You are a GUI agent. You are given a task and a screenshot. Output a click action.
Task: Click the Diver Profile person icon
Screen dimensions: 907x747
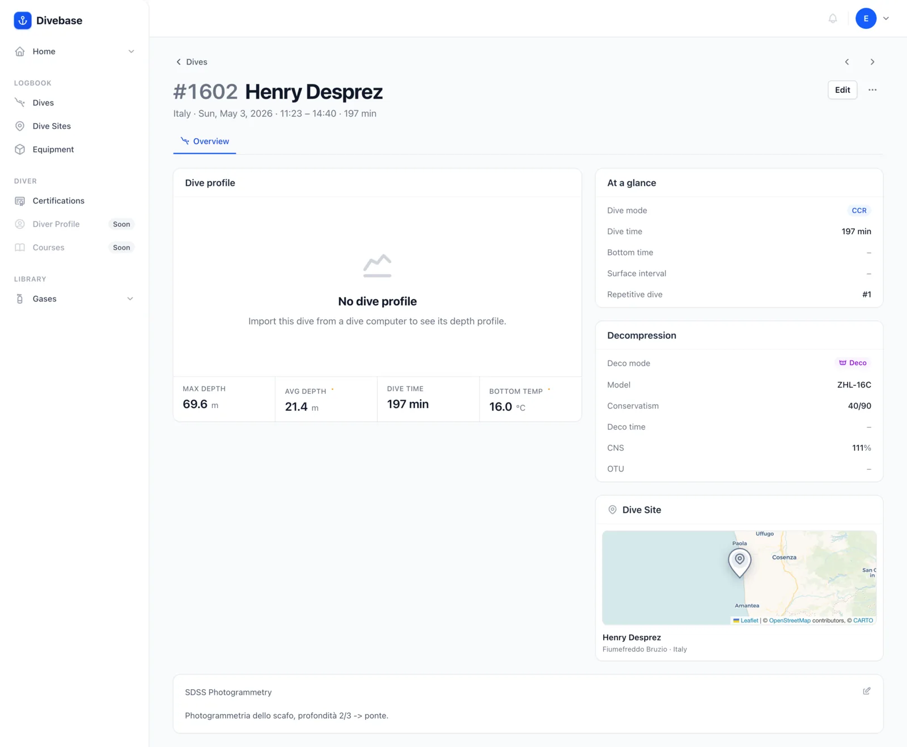(20, 224)
